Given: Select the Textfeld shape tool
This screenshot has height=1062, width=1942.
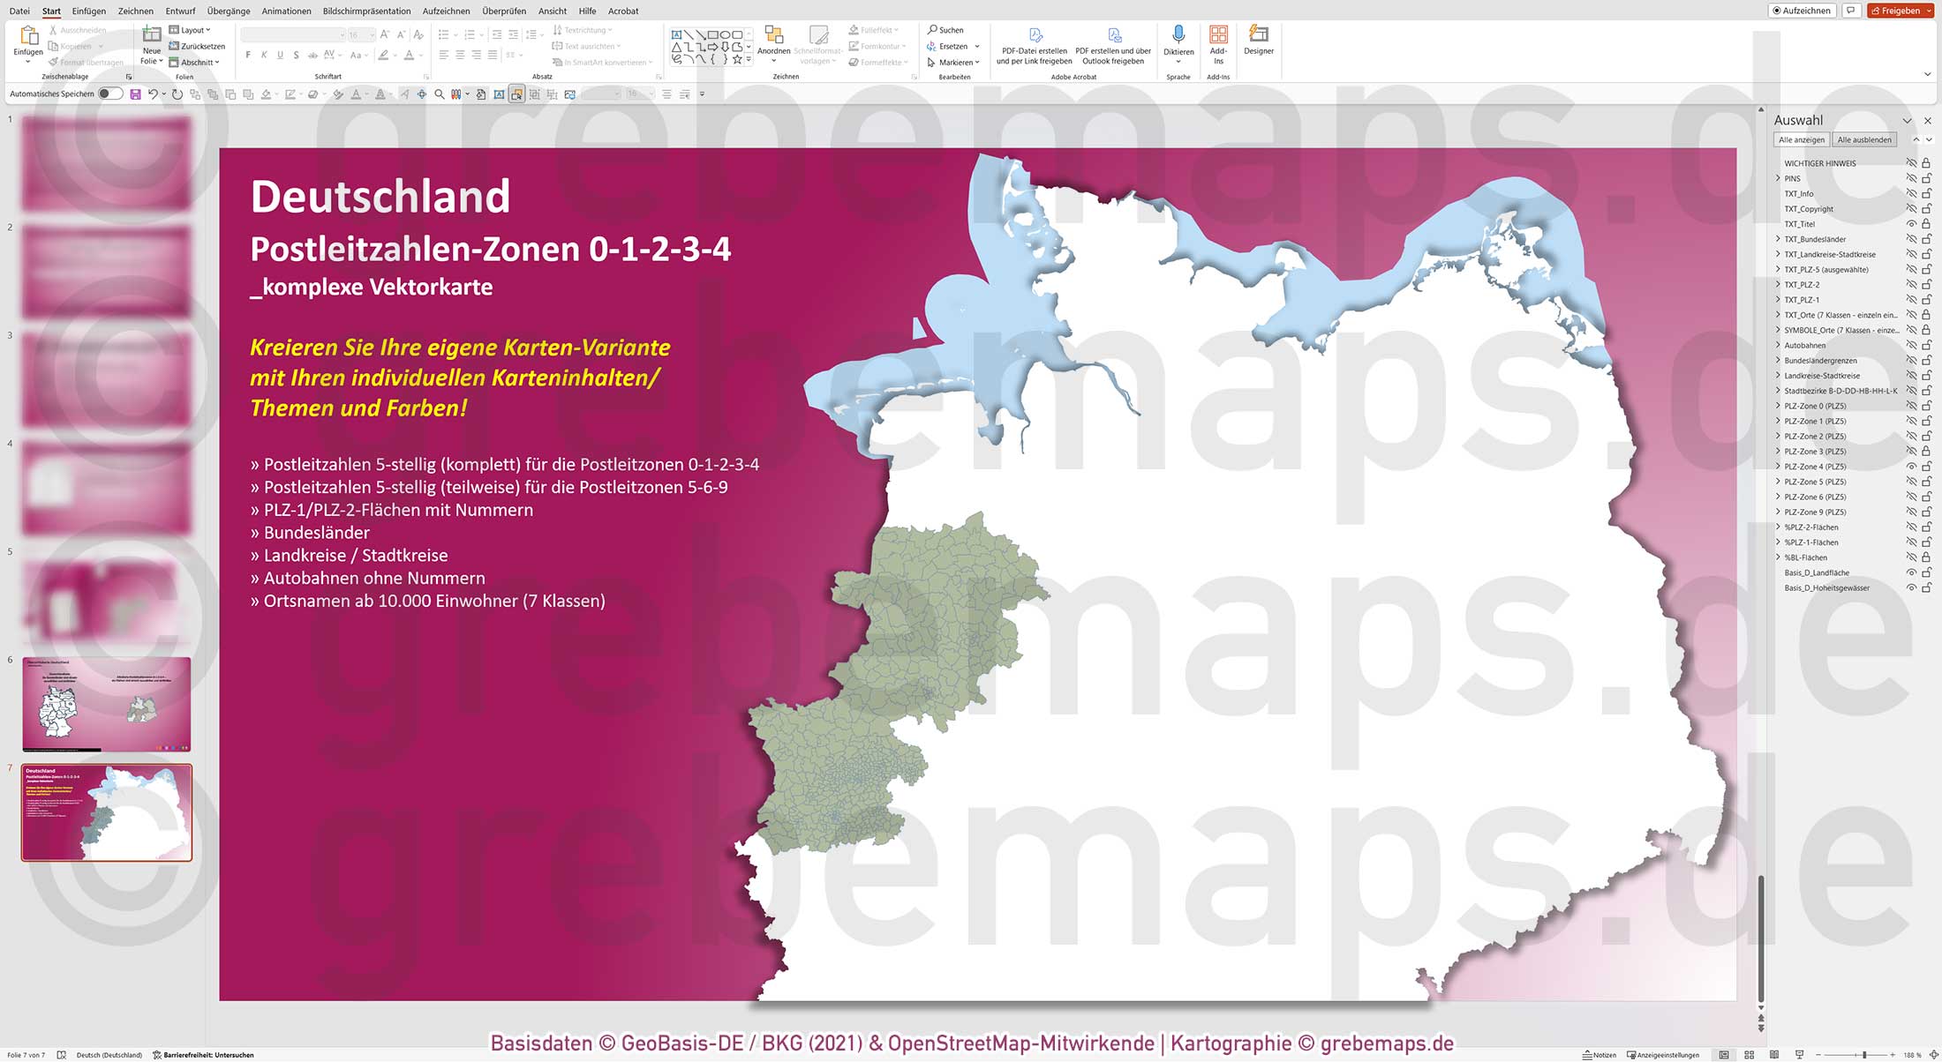Looking at the screenshot, I should pyautogui.click(x=676, y=34).
